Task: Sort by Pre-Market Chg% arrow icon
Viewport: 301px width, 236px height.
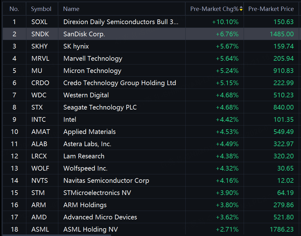Action: click(x=241, y=9)
